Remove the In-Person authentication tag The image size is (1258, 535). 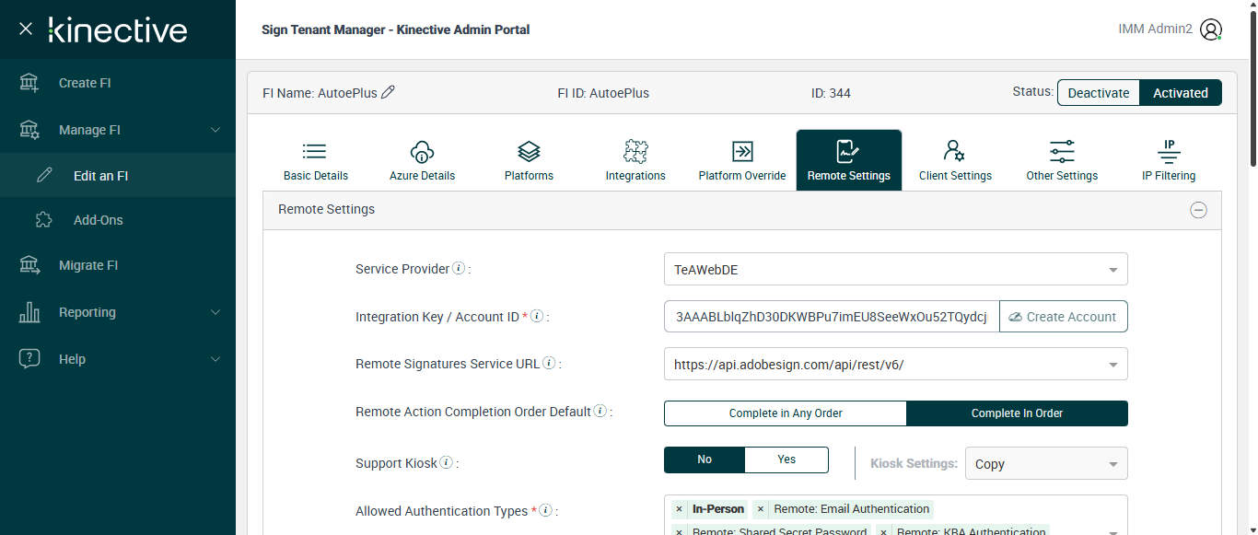pyautogui.click(x=679, y=509)
